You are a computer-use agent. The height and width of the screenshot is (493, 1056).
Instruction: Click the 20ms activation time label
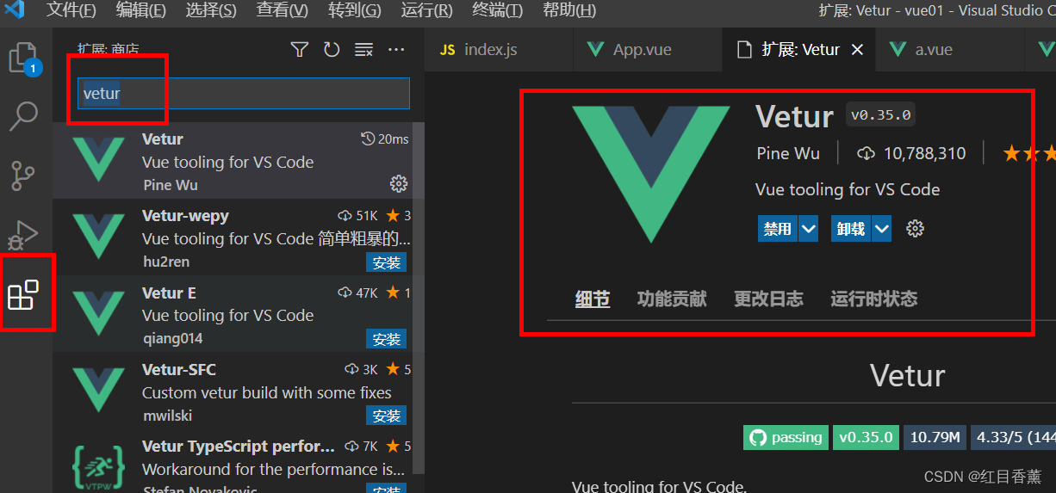[x=385, y=139]
